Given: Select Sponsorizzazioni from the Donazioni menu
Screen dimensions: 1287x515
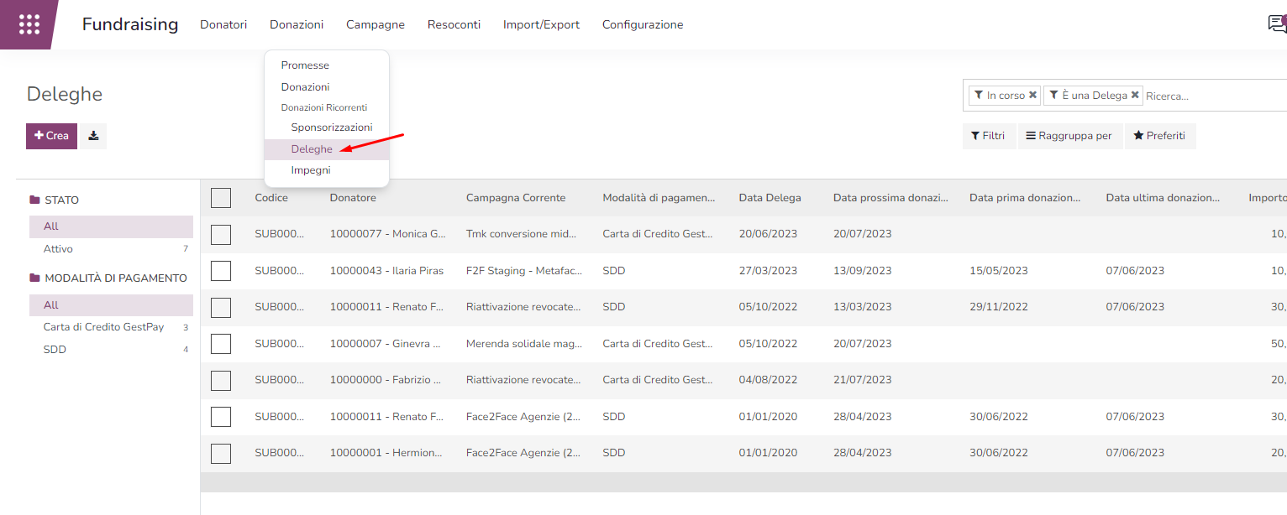Looking at the screenshot, I should [x=331, y=127].
